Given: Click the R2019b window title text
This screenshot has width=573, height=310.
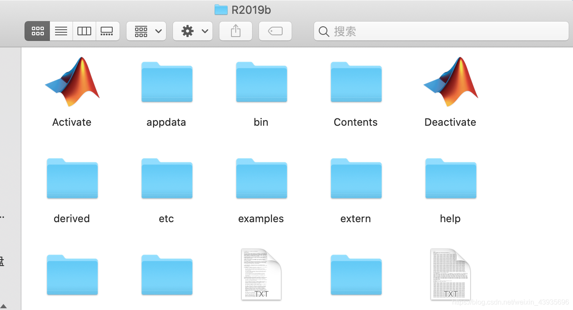Looking at the screenshot, I should [x=251, y=10].
